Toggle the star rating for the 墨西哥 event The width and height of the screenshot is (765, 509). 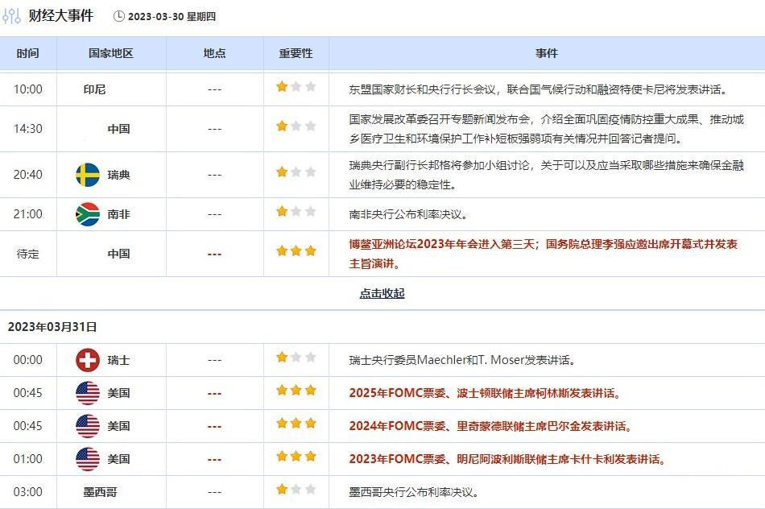click(296, 489)
